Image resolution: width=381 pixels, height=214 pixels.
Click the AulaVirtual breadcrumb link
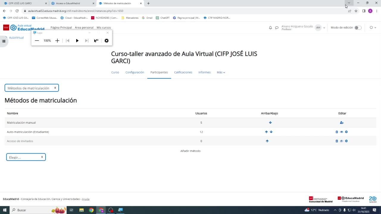(x=16, y=38)
